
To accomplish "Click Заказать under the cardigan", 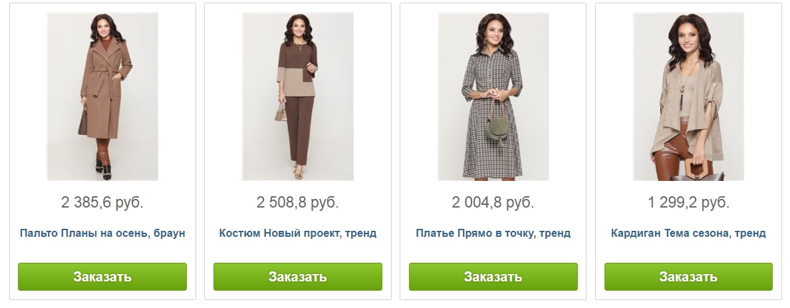I will pyautogui.click(x=688, y=277).
